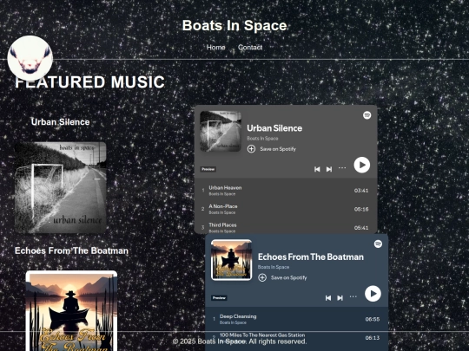Open the Home navigation link
Screen dimensions: 469x351
coord(216,47)
